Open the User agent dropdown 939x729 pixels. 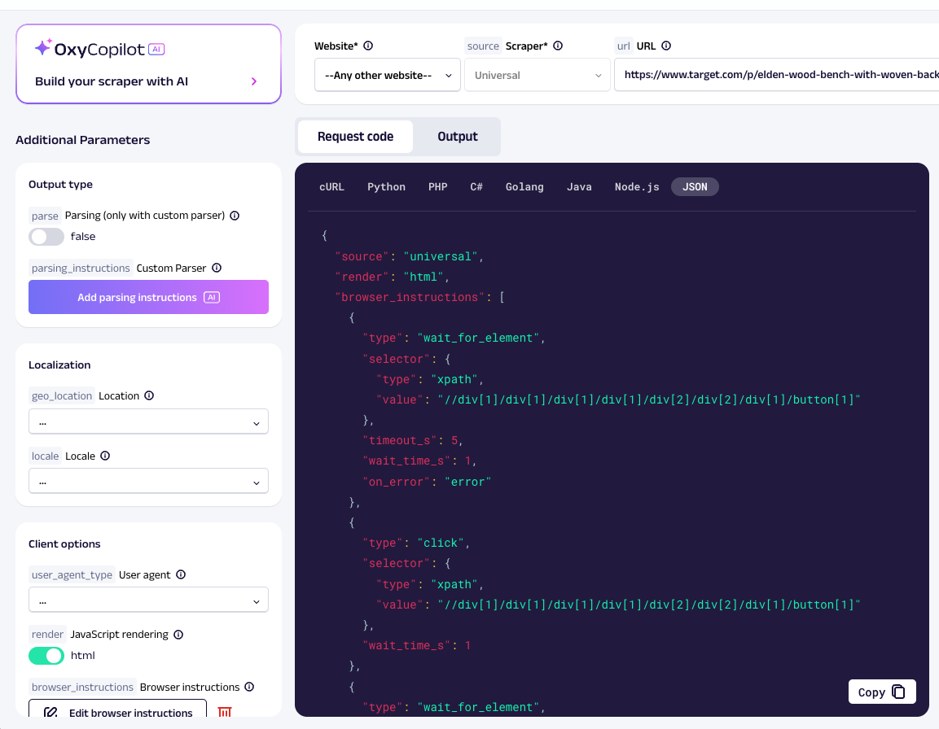coord(148,600)
